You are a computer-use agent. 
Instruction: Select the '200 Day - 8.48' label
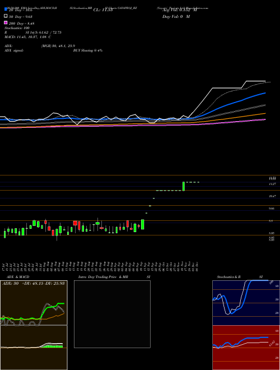pyautogui.click(x=21, y=24)
